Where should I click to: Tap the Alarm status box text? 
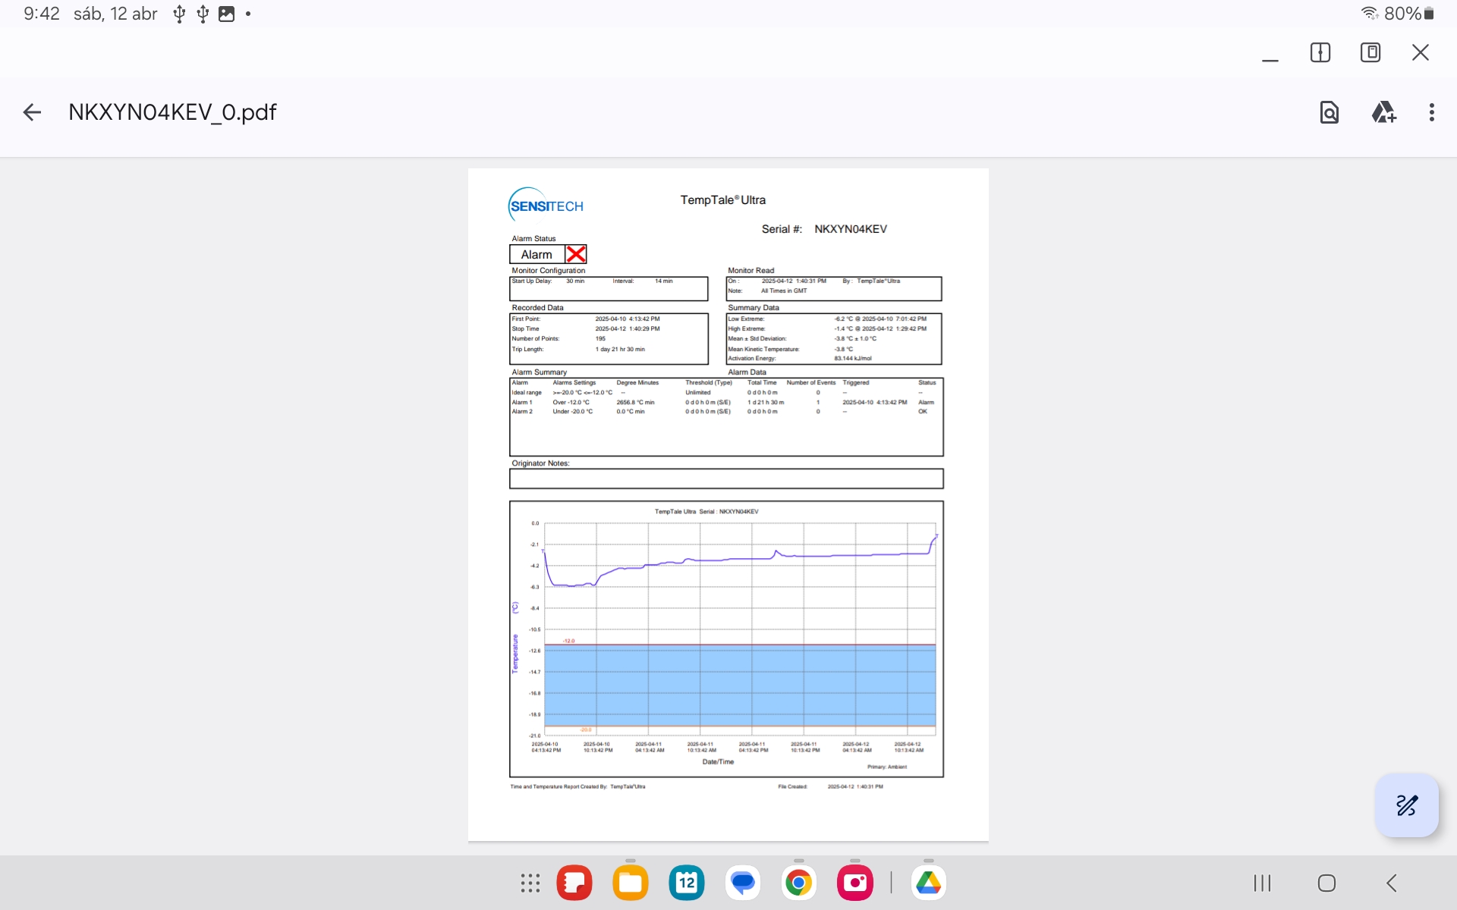click(537, 255)
